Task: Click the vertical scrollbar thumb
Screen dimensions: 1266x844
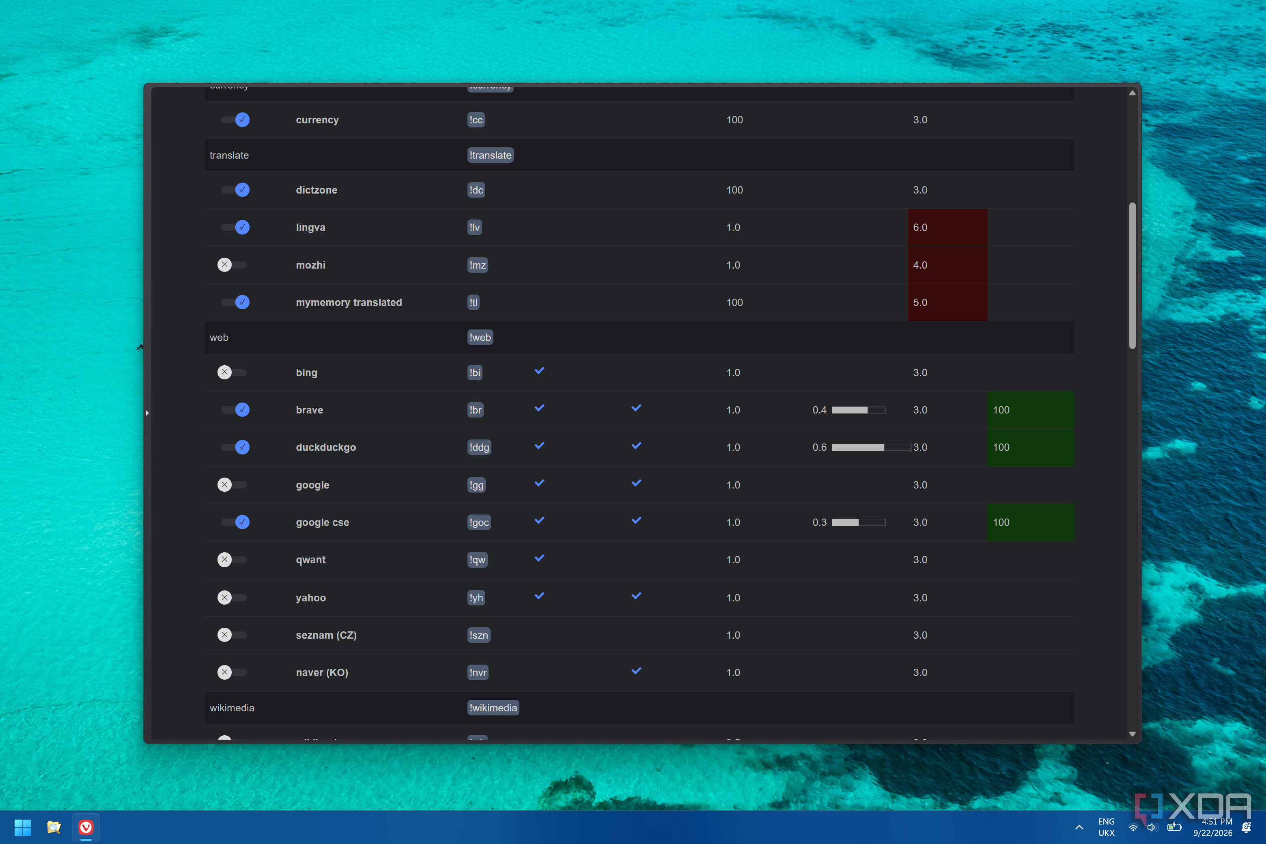Action: (1132, 276)
